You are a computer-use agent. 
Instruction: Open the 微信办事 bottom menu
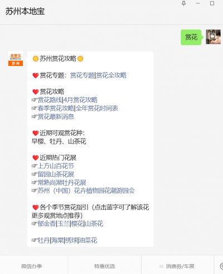pos(31,266)
